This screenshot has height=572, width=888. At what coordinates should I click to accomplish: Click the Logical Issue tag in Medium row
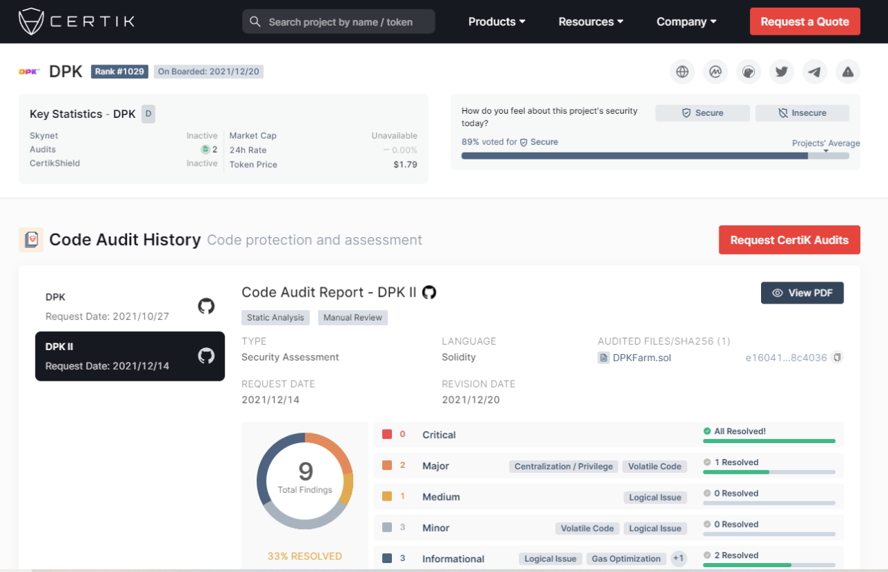(656, 497)
